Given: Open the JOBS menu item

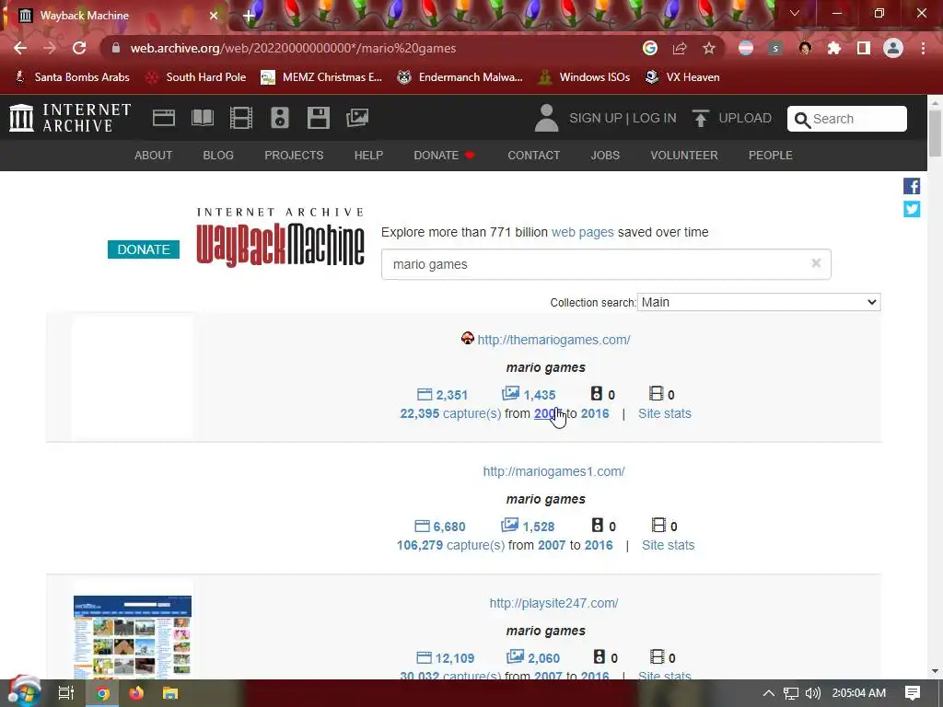Looking at the screenshot, I should (605, 155).
